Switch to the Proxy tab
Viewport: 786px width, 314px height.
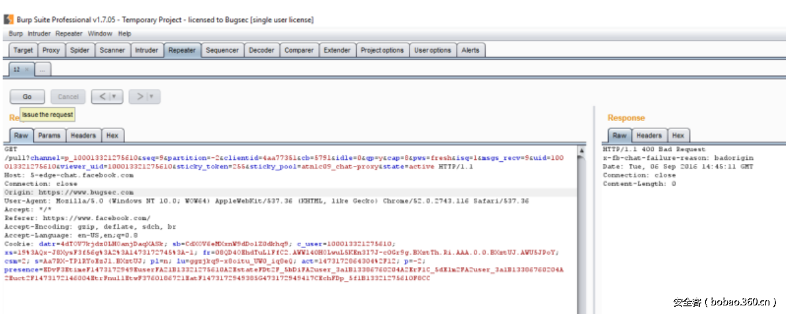pos(51,50)
